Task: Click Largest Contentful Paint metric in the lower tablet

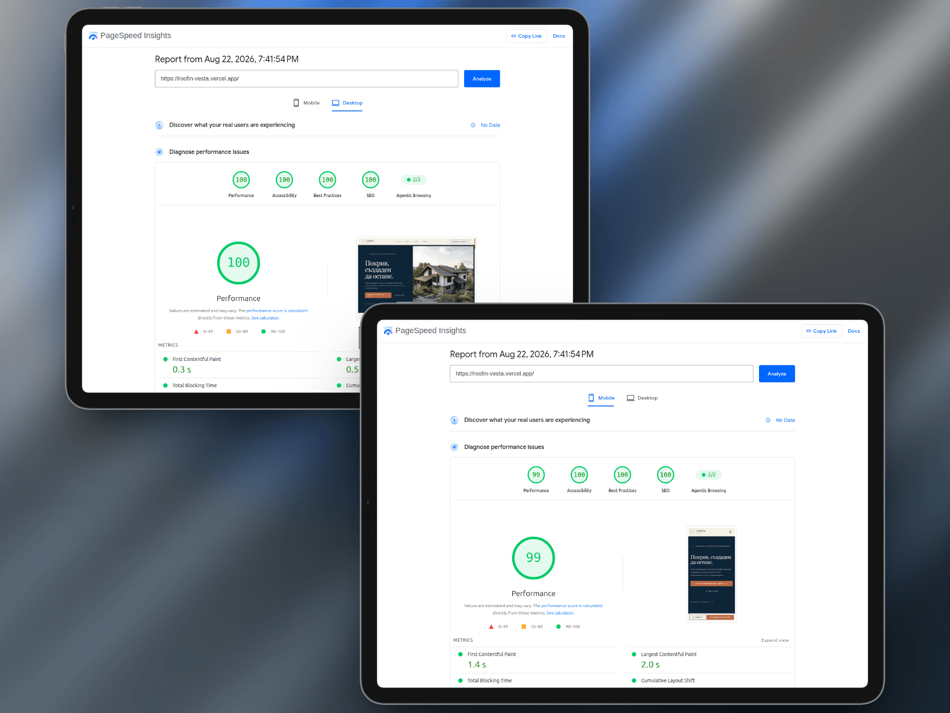Action: click(x=668, y=655)
